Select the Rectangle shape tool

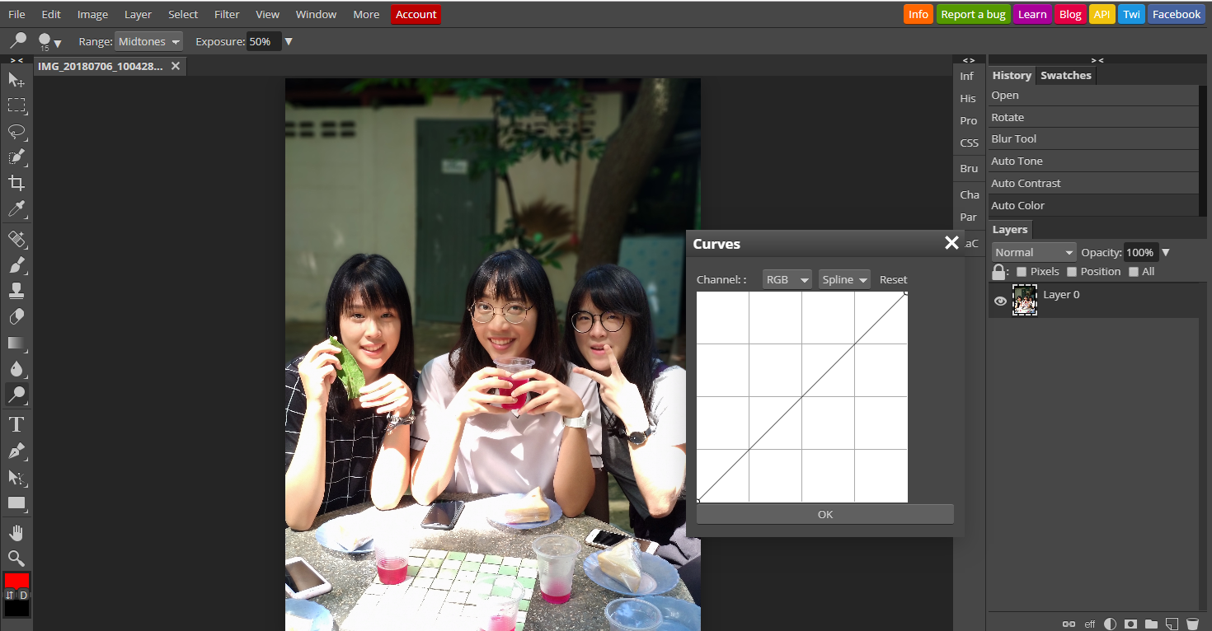click(x=16, y=502)
